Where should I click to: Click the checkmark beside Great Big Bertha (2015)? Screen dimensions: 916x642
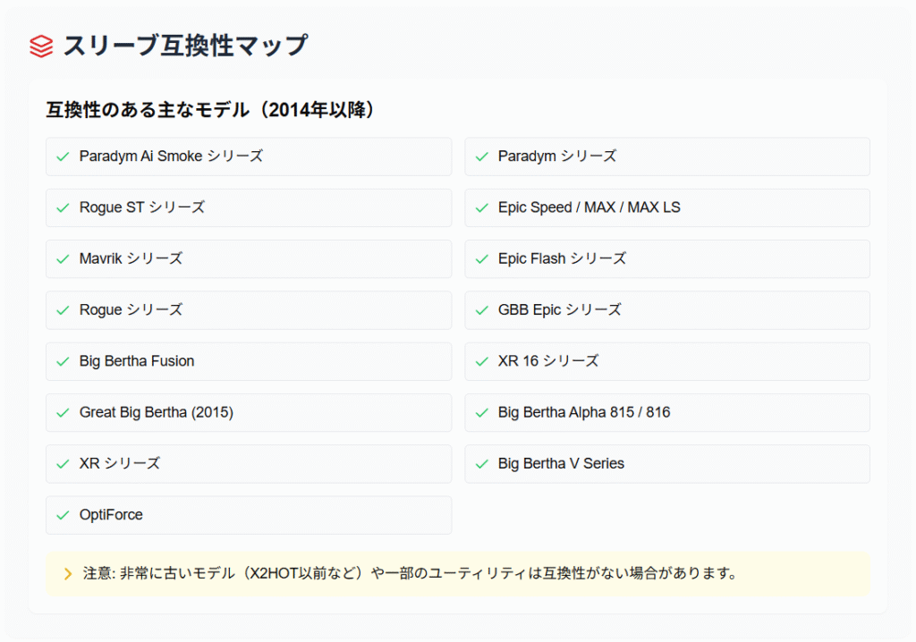point(64,413)
